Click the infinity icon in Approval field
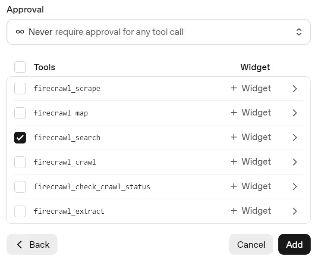 (20, 32)
